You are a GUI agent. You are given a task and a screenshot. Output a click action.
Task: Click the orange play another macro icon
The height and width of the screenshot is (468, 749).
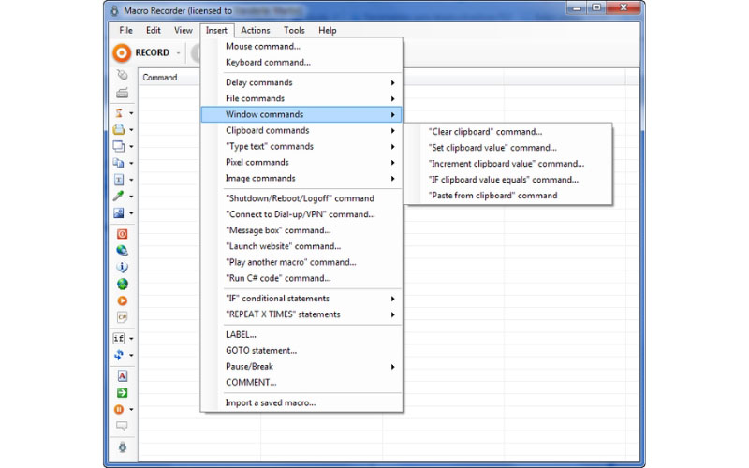click(x=123, y=300)
